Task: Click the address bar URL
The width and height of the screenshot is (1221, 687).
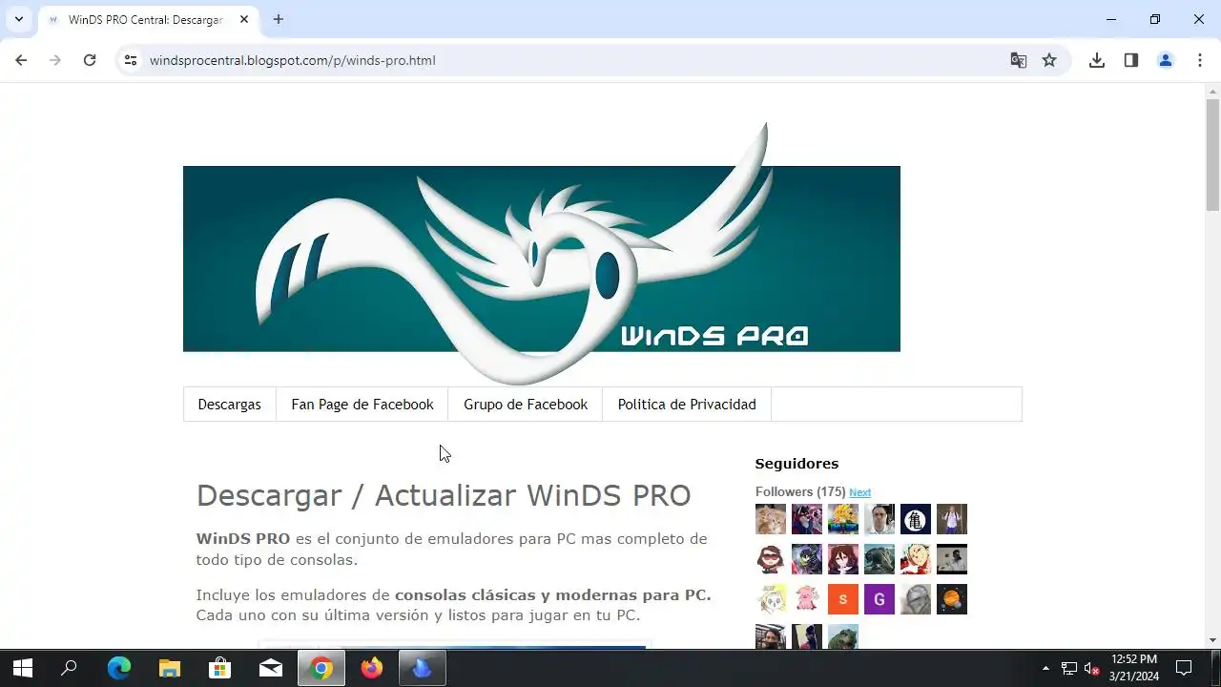Action: click(292, 60)
